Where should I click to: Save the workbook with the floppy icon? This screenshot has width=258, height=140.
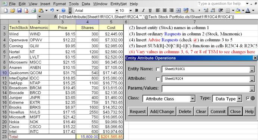coord(19,10)
